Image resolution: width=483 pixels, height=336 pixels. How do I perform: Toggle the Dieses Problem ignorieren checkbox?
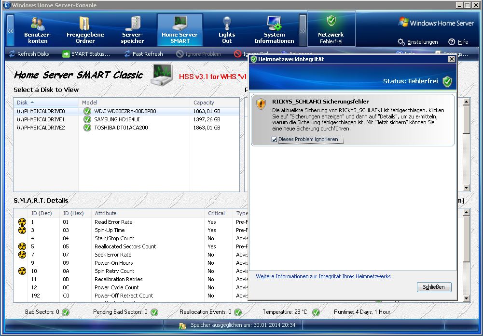pyautogui.click(x=274, y=140)
